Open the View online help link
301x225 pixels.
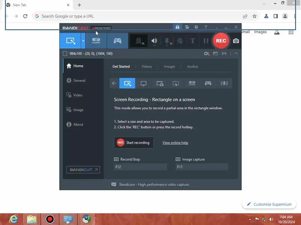pyautogui.click(x=175, y=143)
